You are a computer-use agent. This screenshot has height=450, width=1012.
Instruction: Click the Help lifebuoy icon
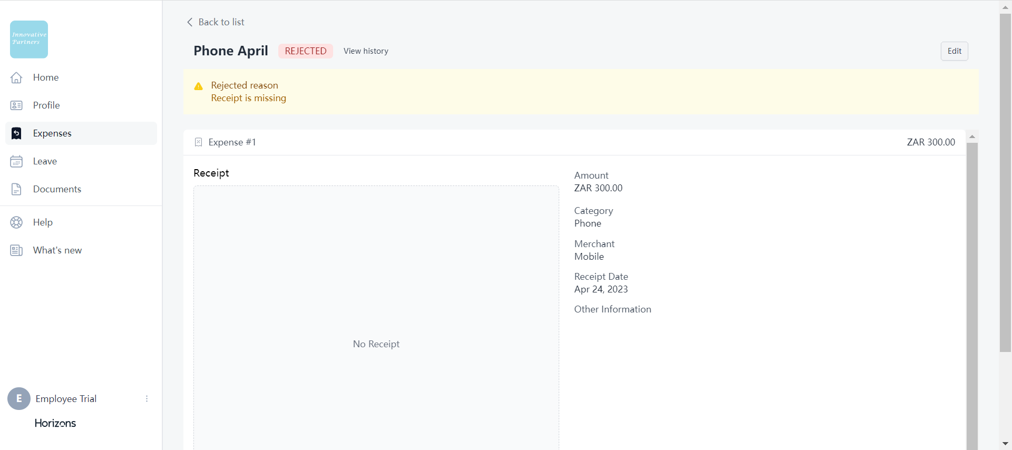tap(16, 222)
